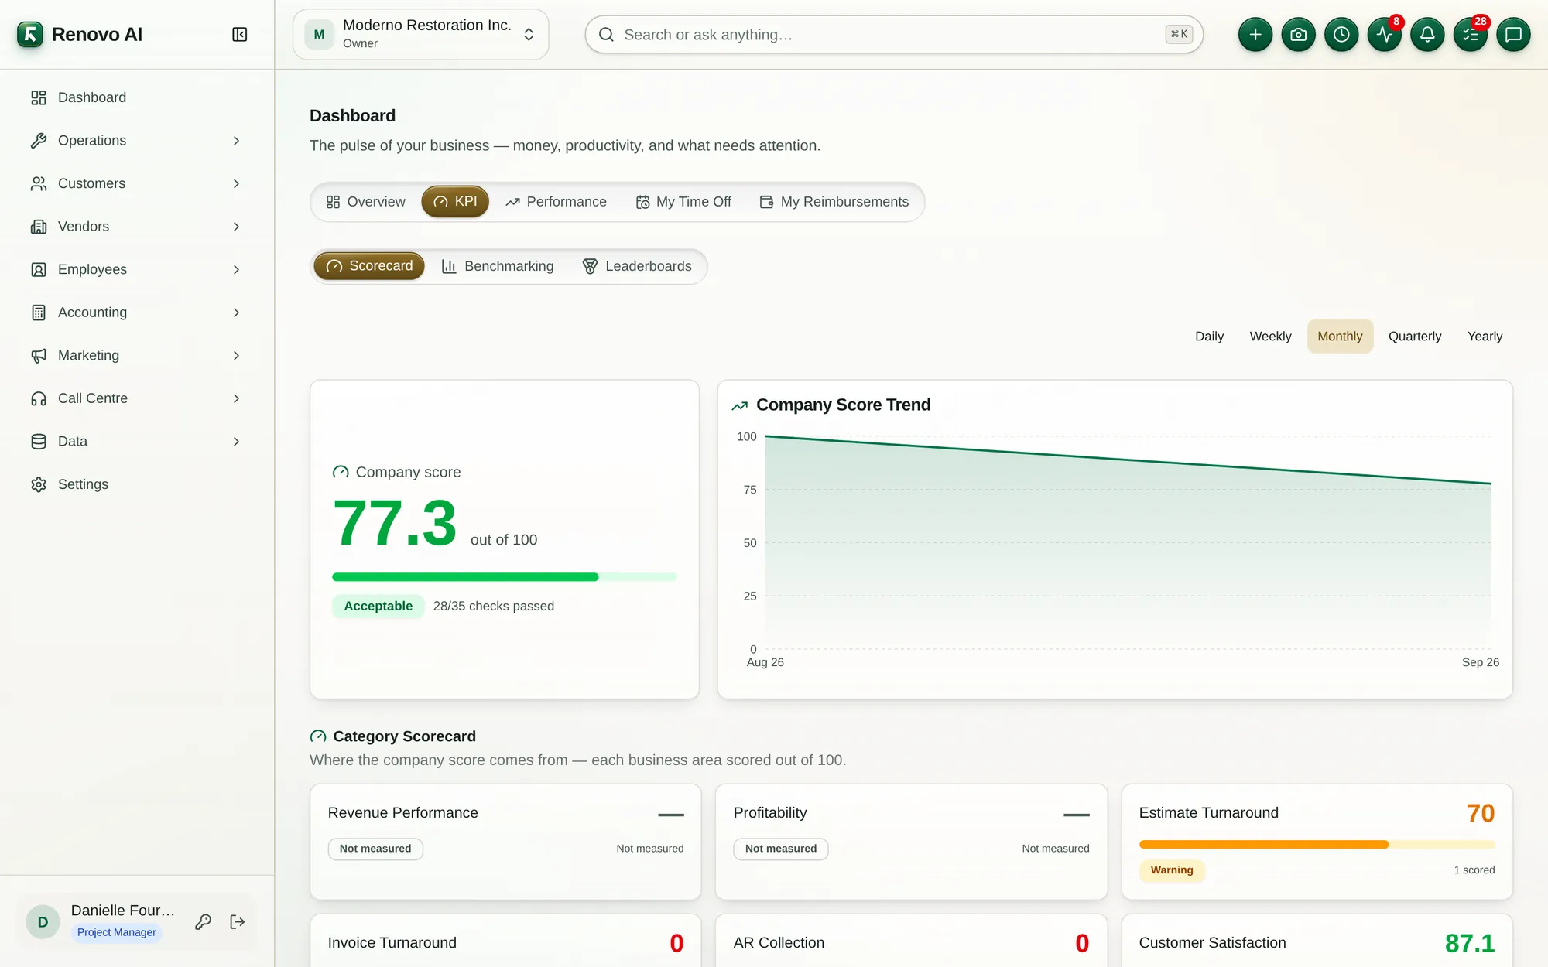Screen dimensions: 1548x967
Task: Click the company score progress bar
Action: (x=505, y=577)
